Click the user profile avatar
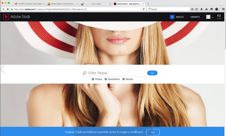The height and width of the screenshot is (136, 226). coord(208,17)
